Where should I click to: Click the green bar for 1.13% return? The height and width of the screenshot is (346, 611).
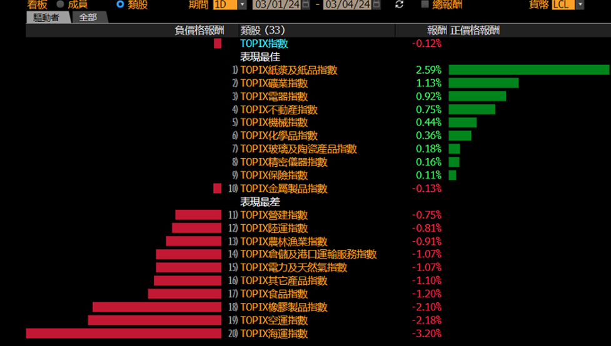[x=483, y=83]
